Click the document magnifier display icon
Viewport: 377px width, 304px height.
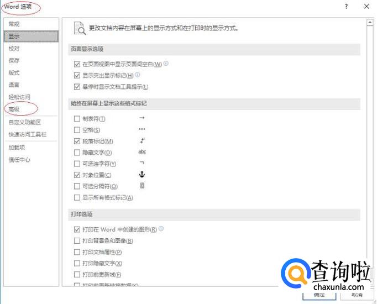tap(80, 28)
